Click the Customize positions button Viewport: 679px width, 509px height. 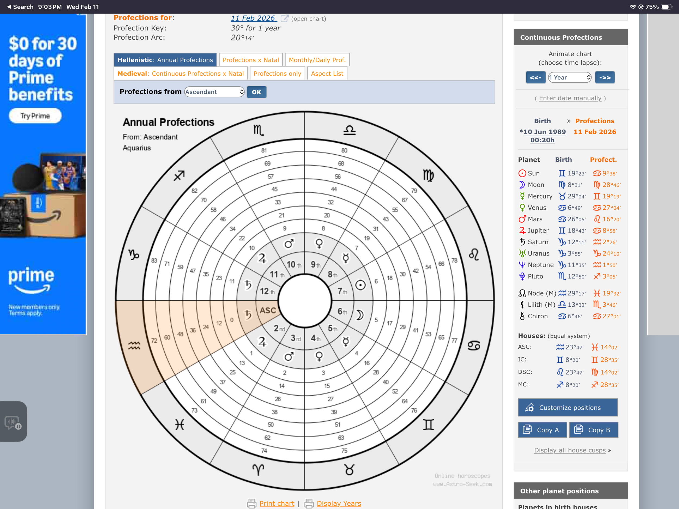point(568,408)
